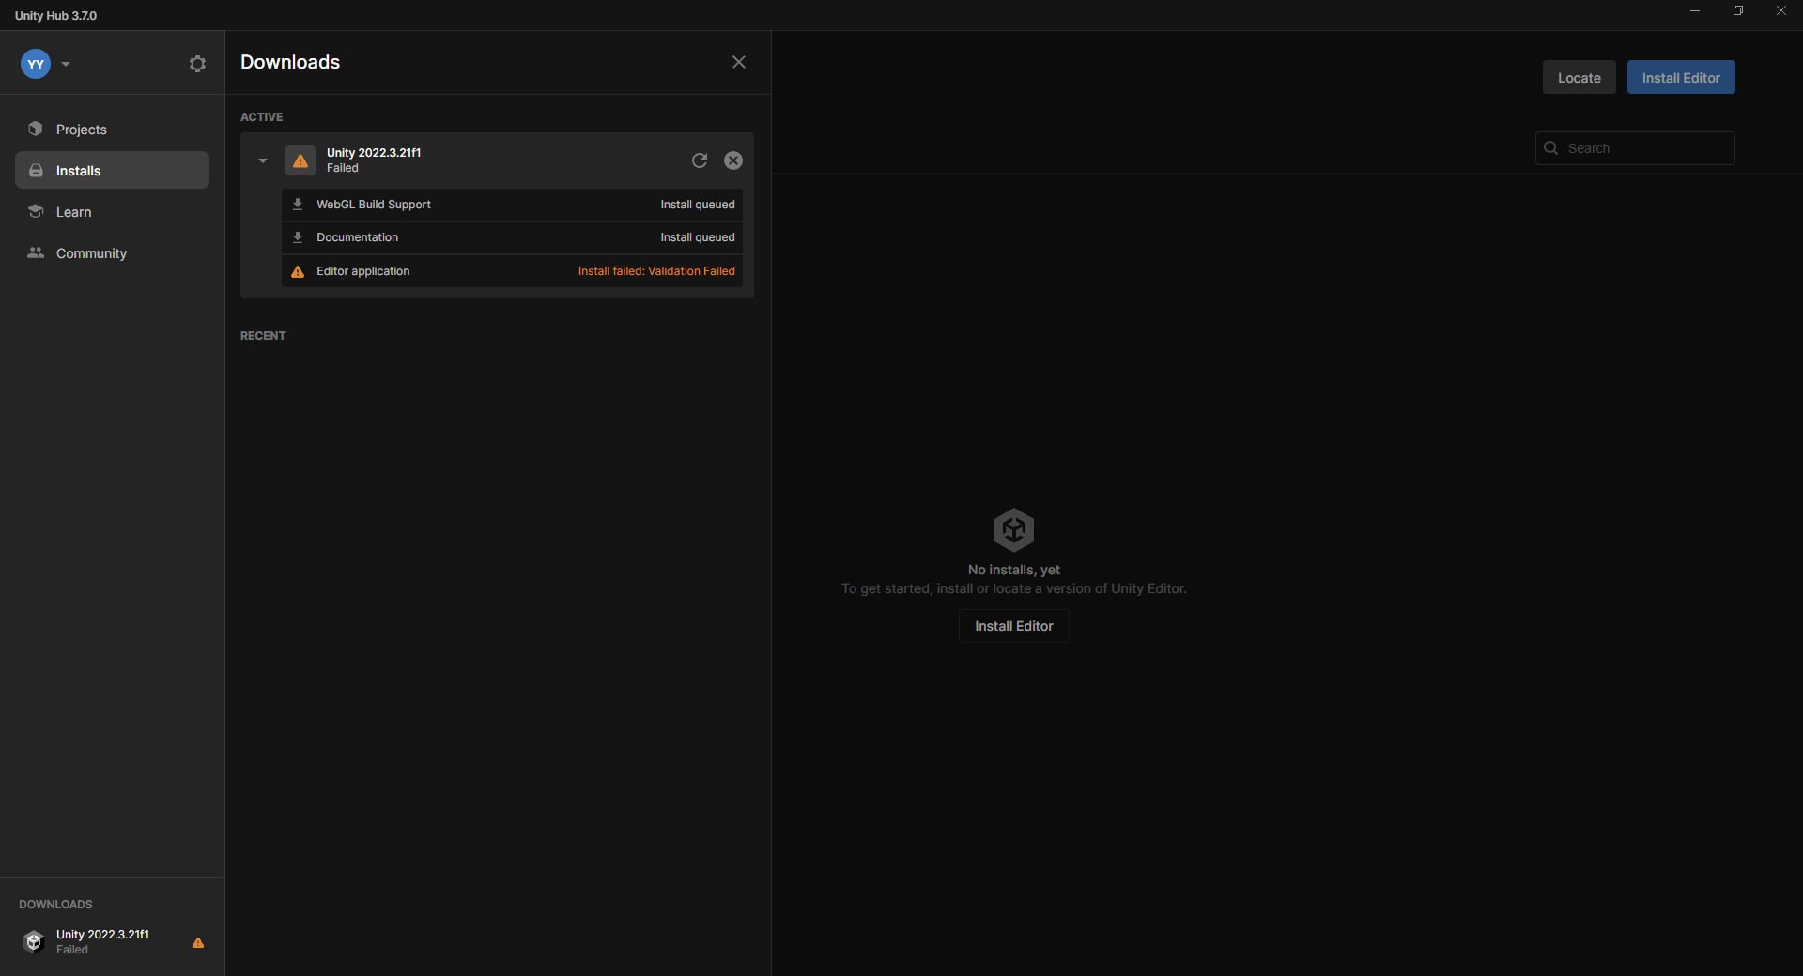Click the Community people icon
1803x976 pixels.
click(36, 252)
